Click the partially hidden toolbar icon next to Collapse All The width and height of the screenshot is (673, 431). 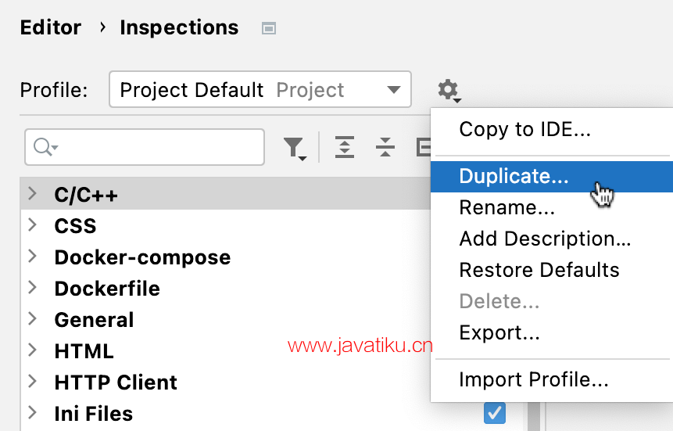tap(424, 147)
